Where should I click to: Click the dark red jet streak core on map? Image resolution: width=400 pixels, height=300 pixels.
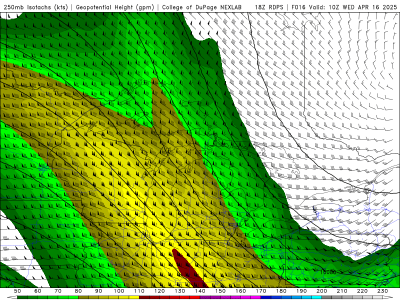(x=188, y=268)
